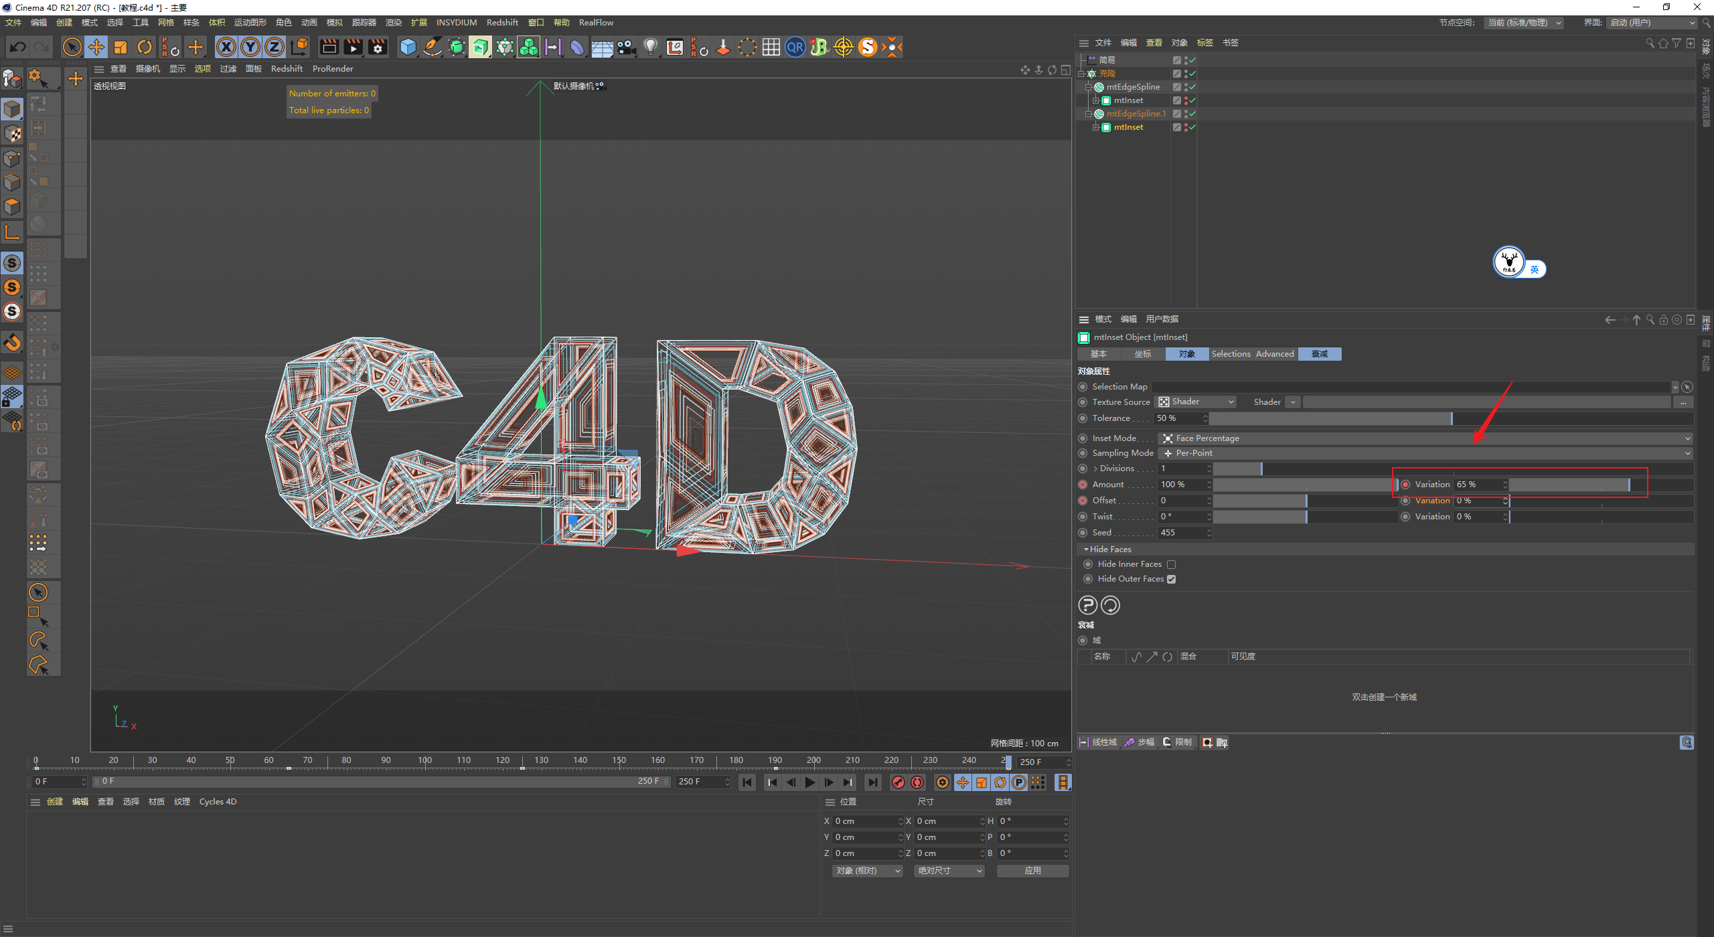
Task: Activate the Scale tool in top toolbar
Action: point(121,47)
